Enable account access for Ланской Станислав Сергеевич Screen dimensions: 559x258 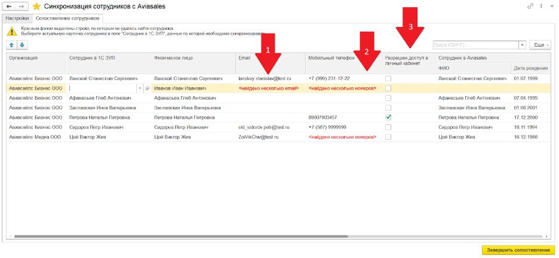click(x=388, y=78)
